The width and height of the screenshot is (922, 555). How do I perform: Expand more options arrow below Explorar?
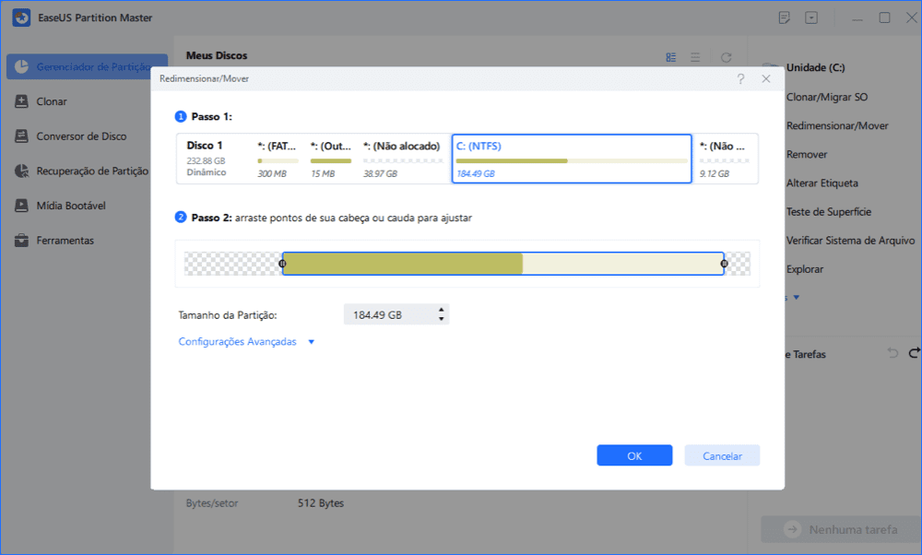(x=797, y=298)
